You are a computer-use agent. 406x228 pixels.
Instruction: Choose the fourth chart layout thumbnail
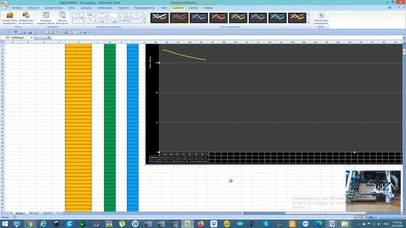pyautogui.click(x=114, y=18)
